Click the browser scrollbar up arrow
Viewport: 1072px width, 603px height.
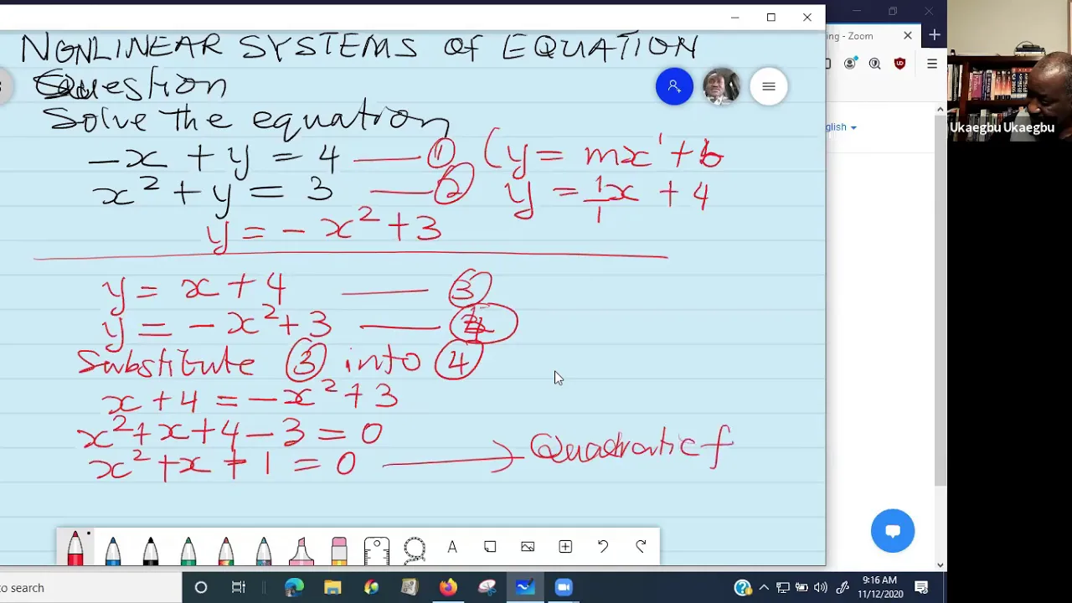point(941,110)
